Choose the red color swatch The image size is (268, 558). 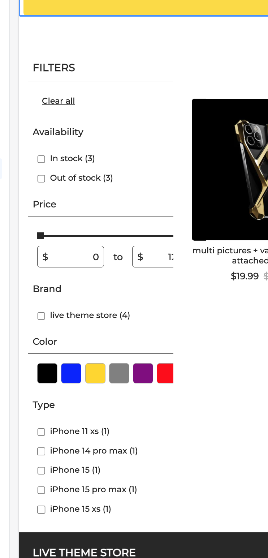(165, 373)
